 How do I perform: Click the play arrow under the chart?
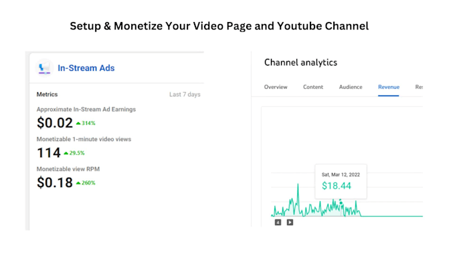pyautogui.click(x=290, y=223)
